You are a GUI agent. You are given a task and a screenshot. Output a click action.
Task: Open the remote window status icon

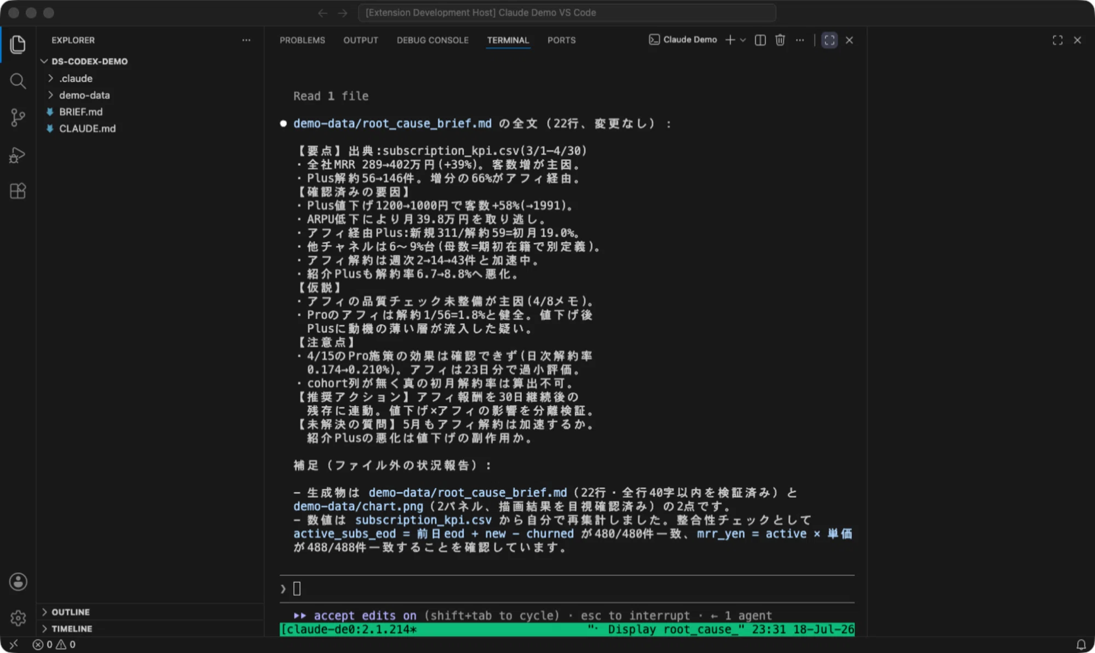(14, 644)
